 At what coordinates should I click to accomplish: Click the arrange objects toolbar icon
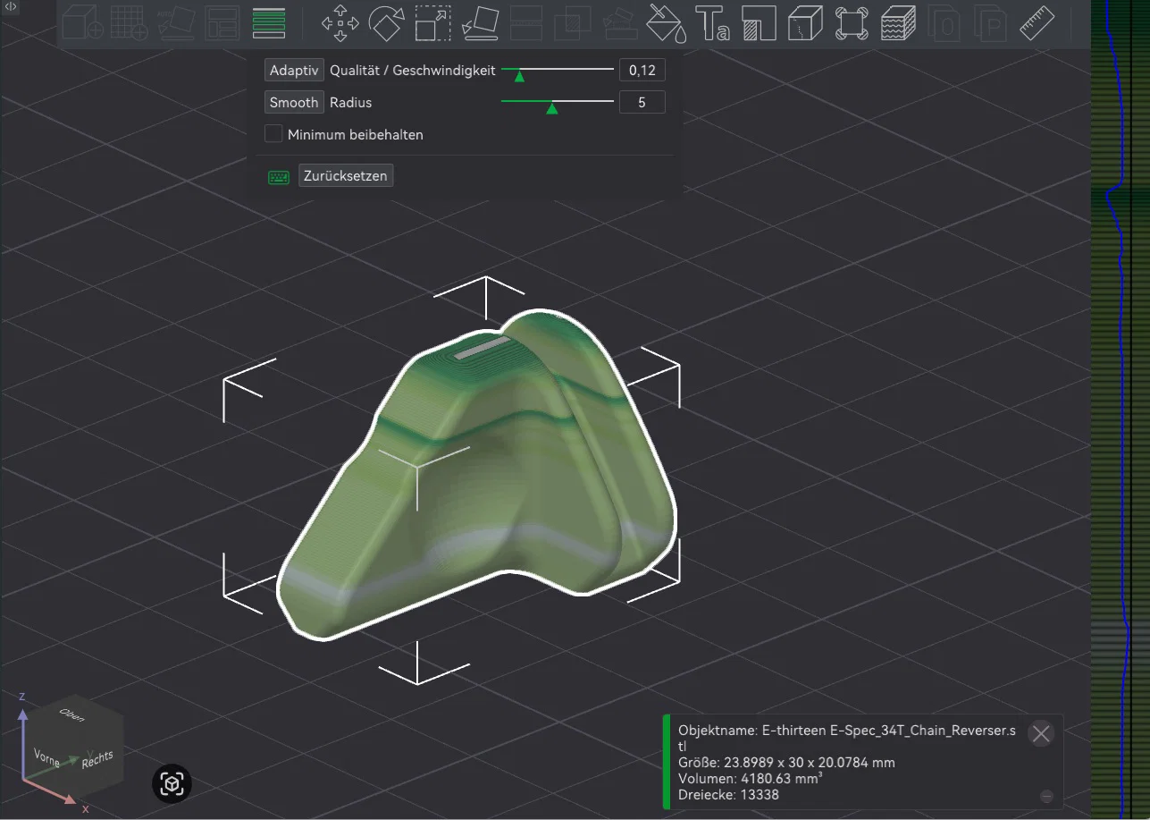pos(221,23)
